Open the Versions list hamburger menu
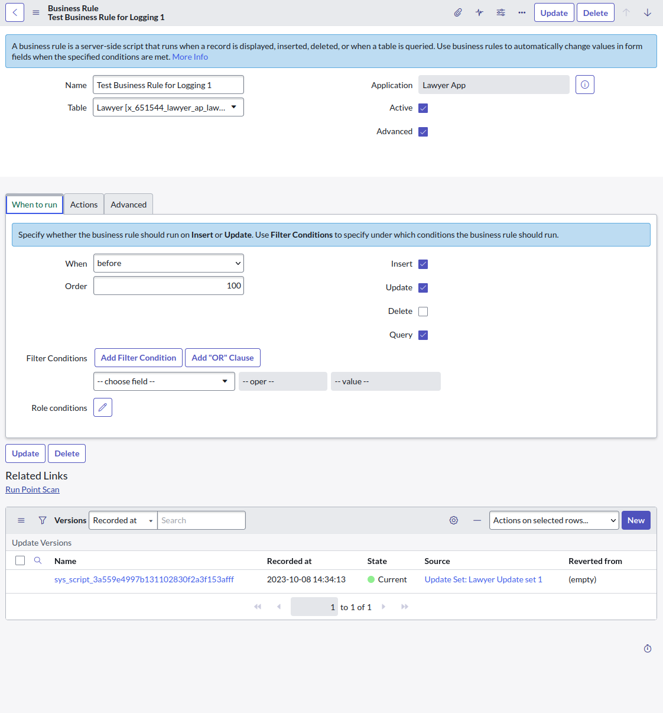The height and width of the screenshot is (713, 663). point(21,520)
